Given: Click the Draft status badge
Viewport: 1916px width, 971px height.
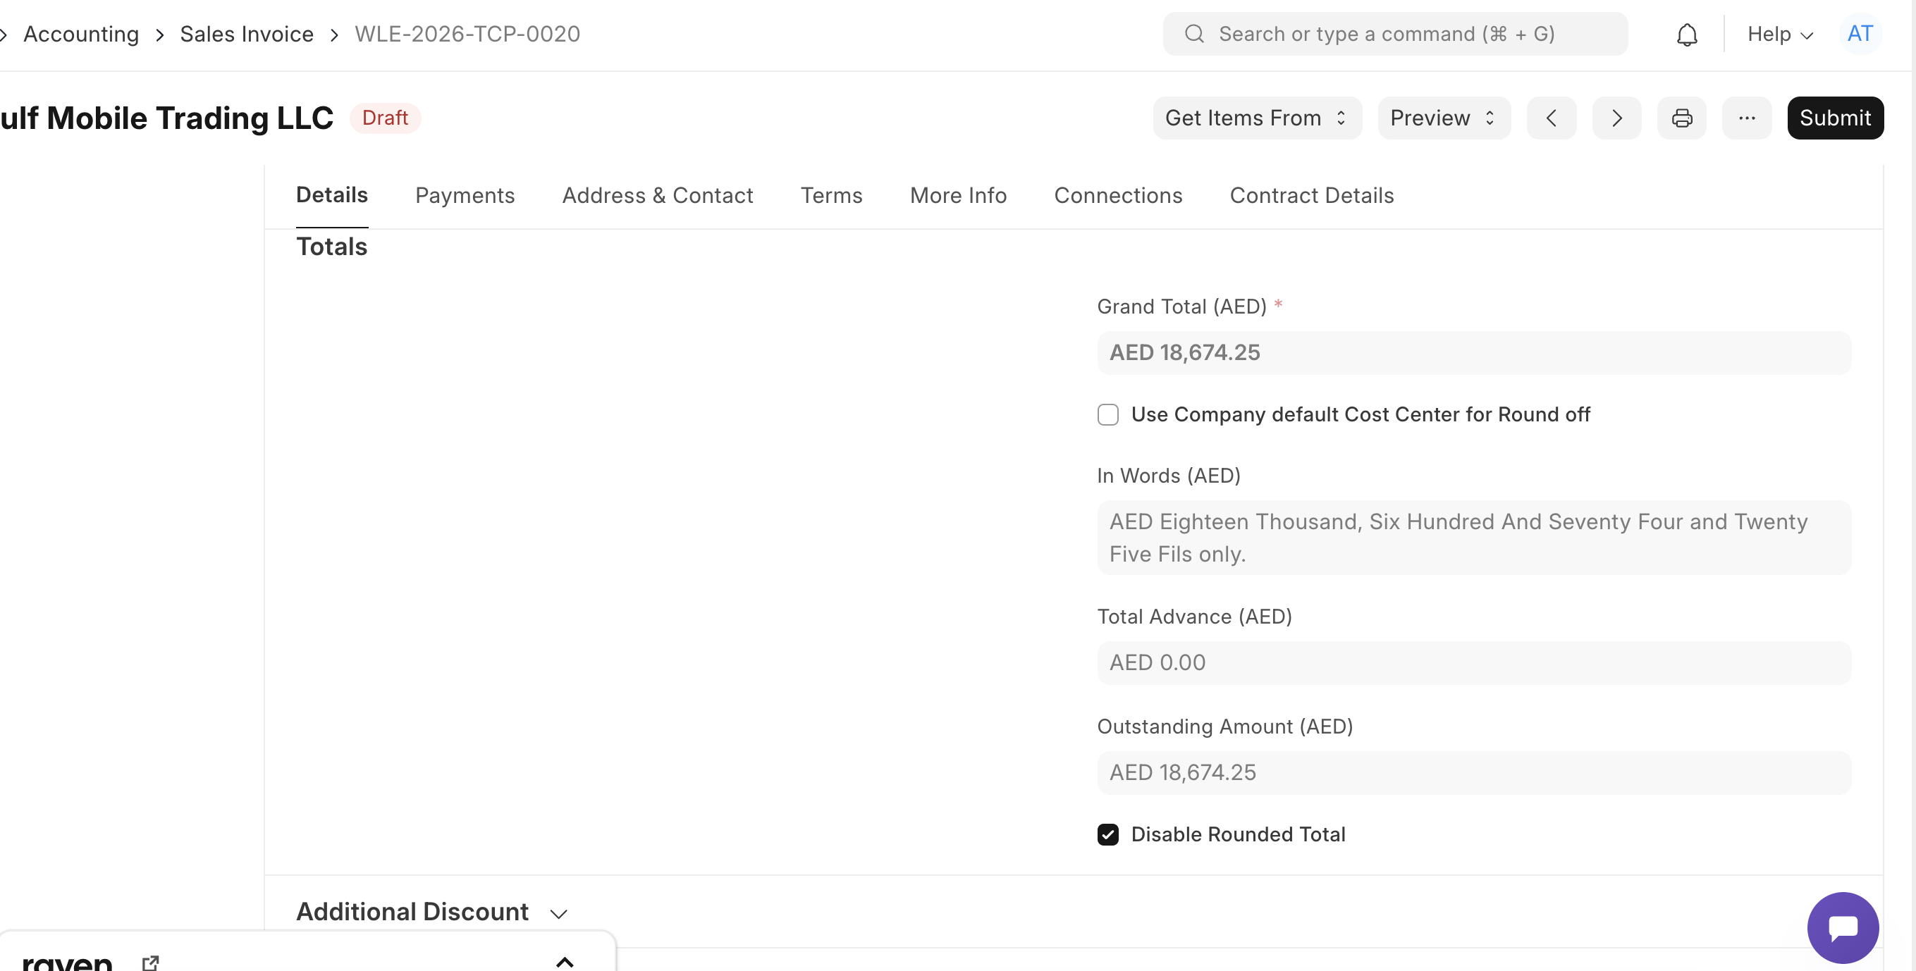Looking at the screenshot, I should coord(384,118).
